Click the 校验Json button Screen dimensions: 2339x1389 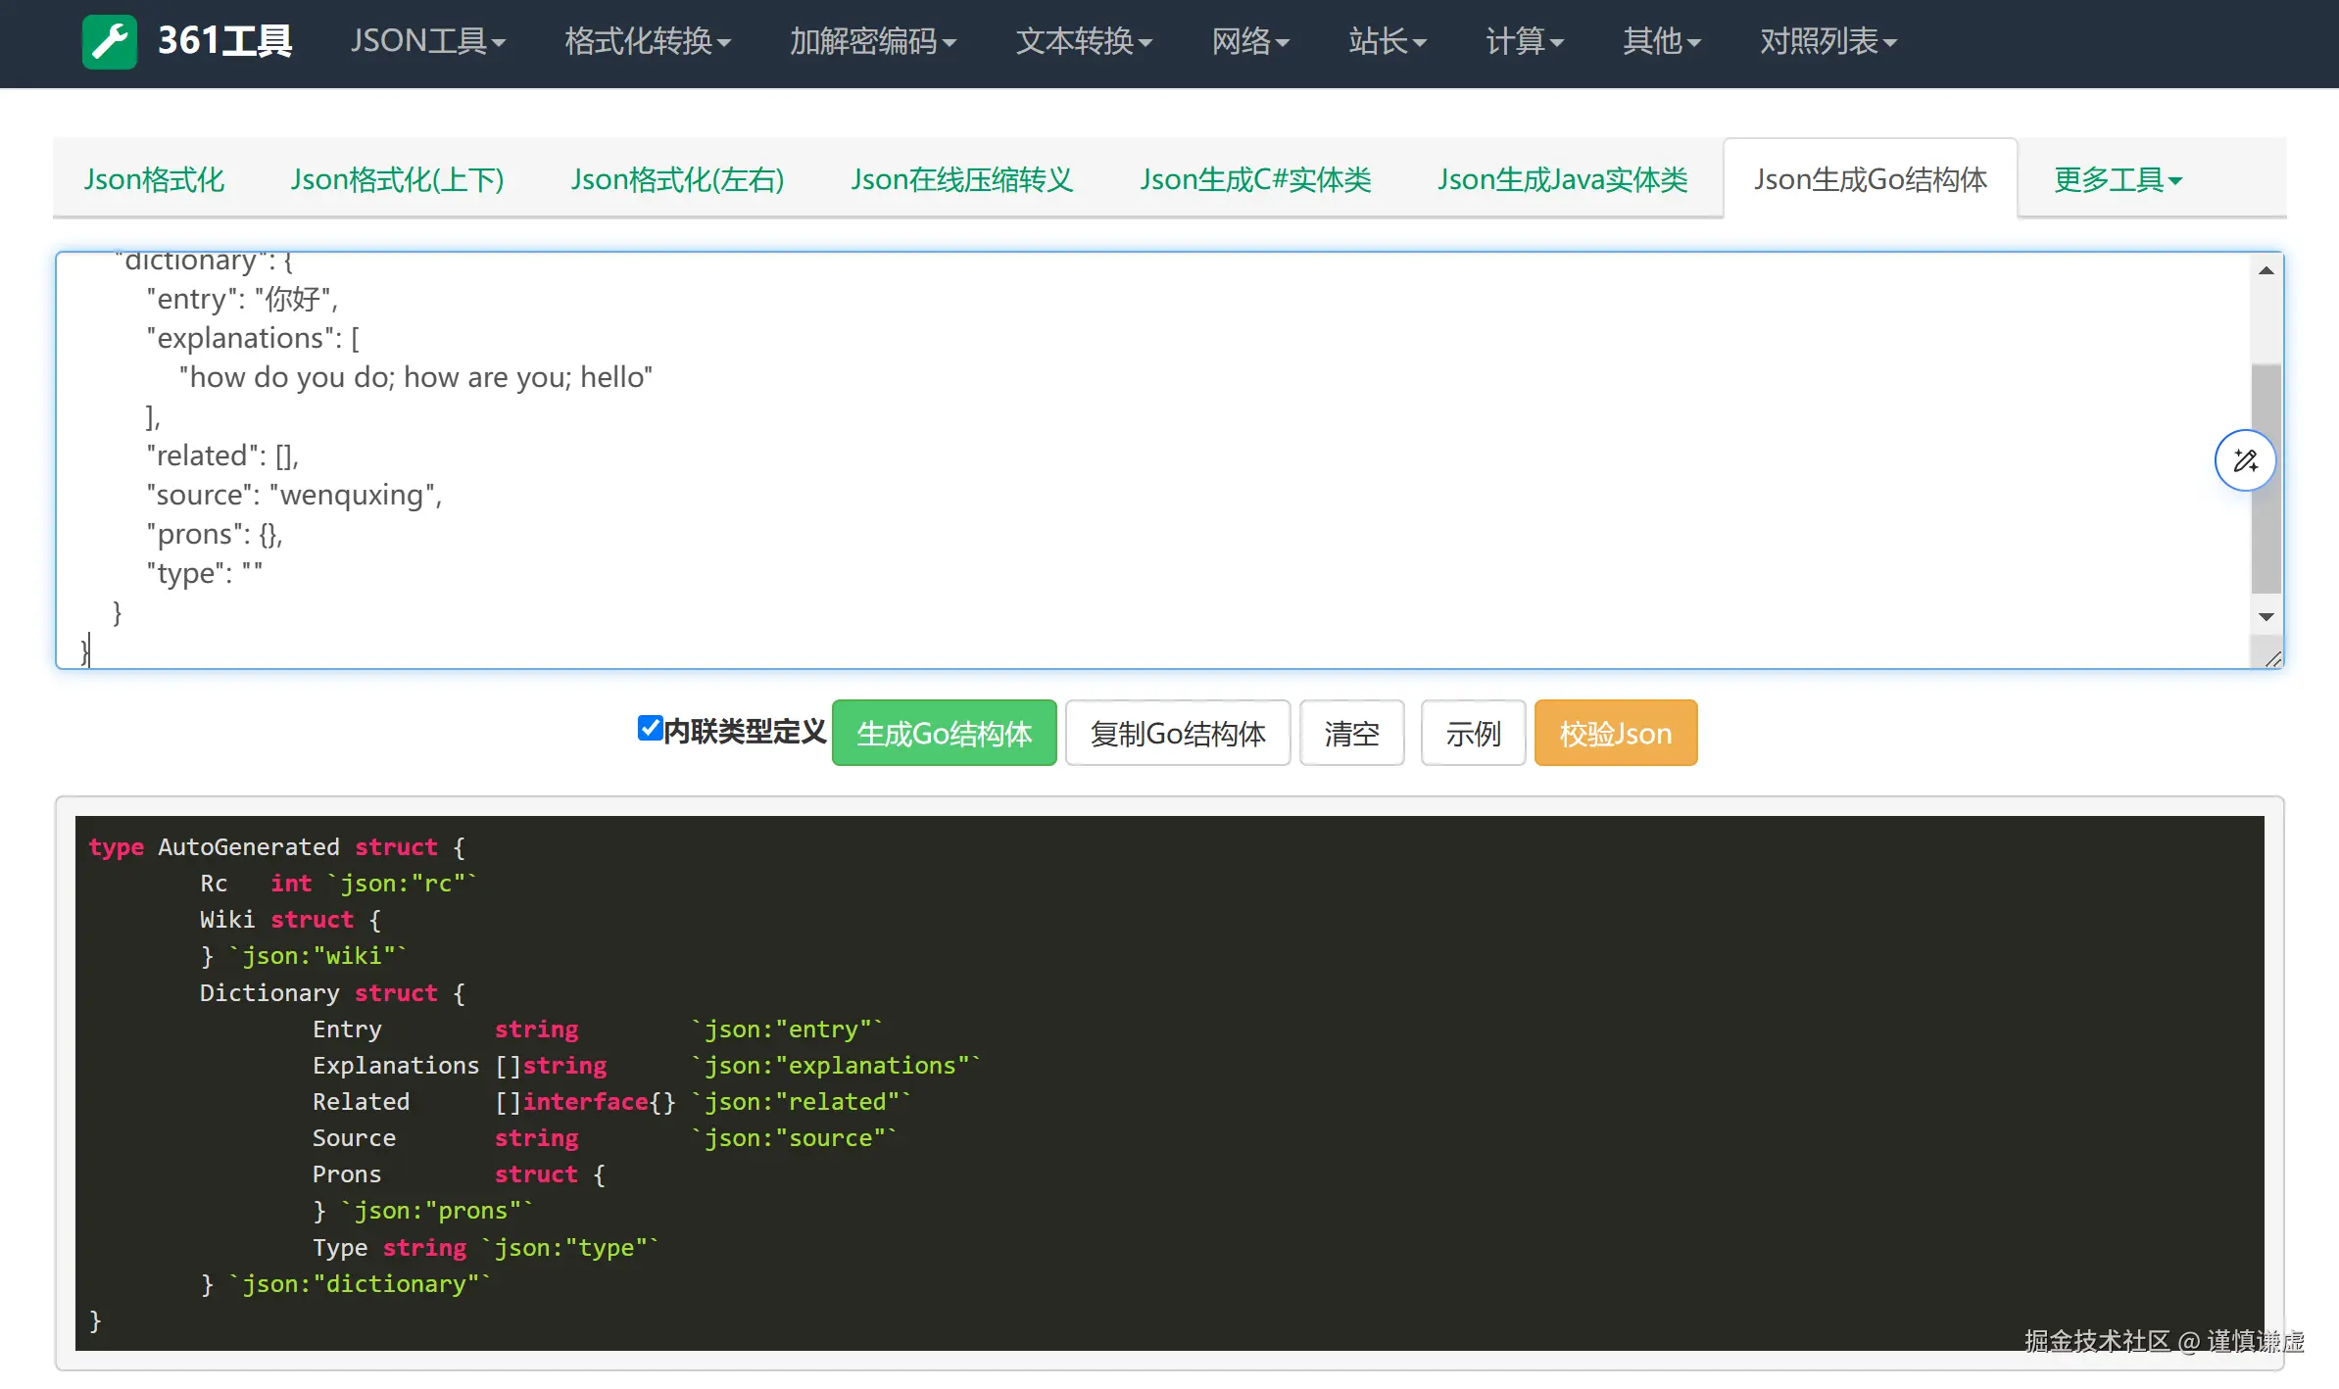[1615, 734]
